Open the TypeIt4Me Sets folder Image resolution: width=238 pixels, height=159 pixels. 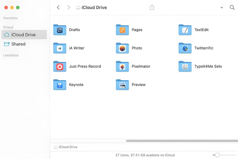185,66
